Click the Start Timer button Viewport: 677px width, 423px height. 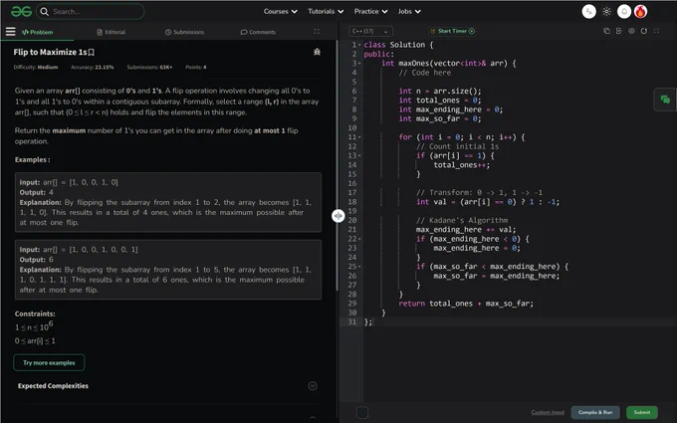click(452, 31)
